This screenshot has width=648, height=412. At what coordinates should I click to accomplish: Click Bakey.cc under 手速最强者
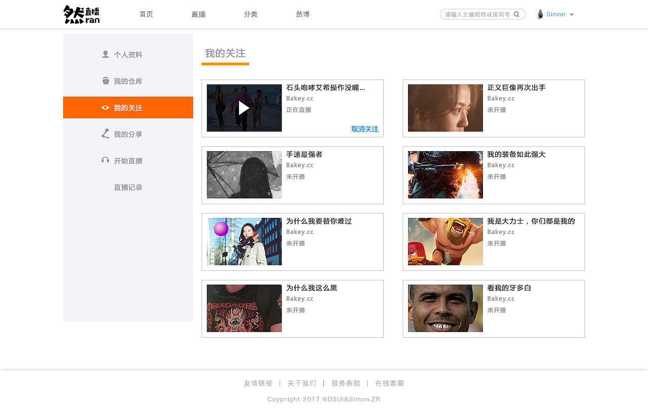[x=300, y=165]
